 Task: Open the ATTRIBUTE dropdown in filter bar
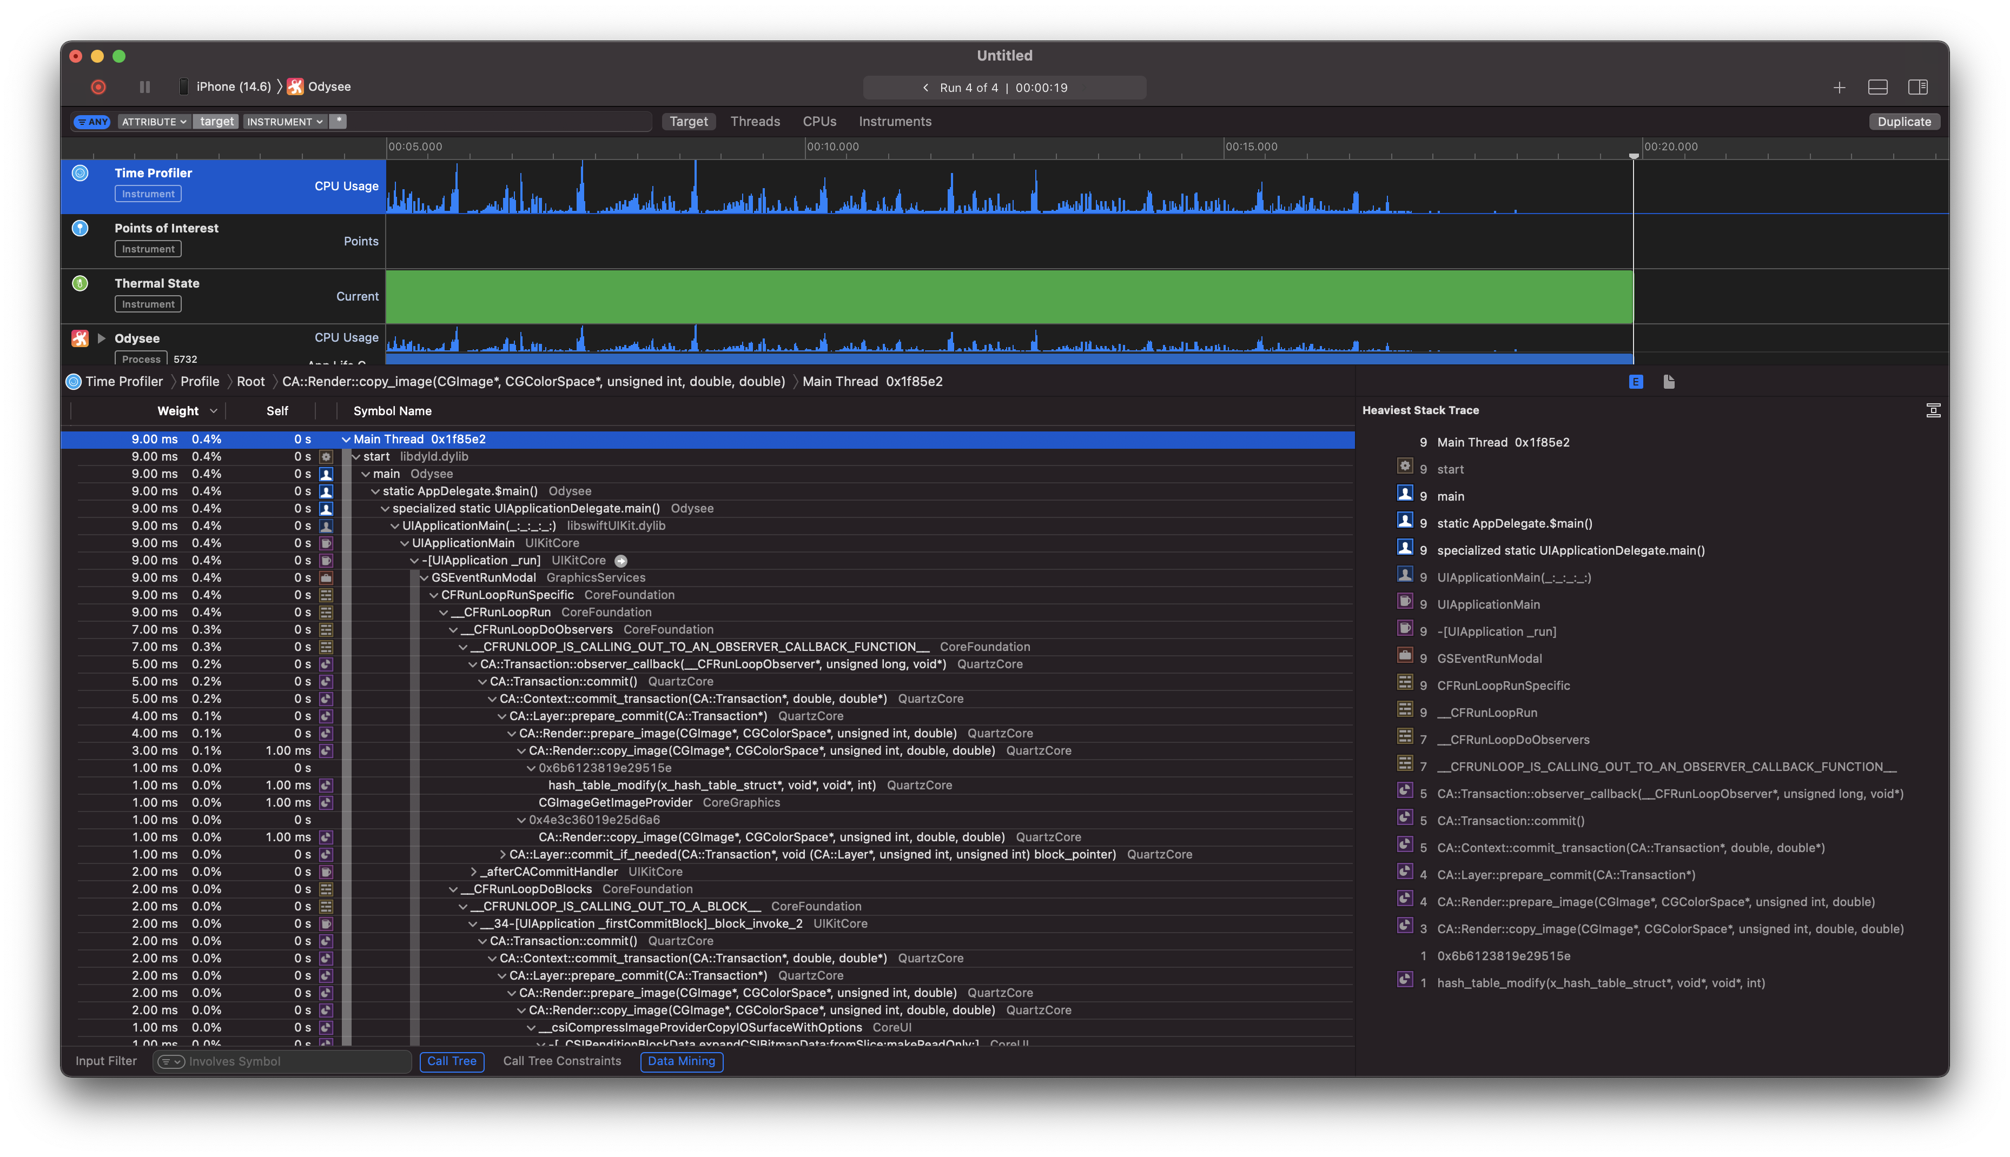[154, 122]
